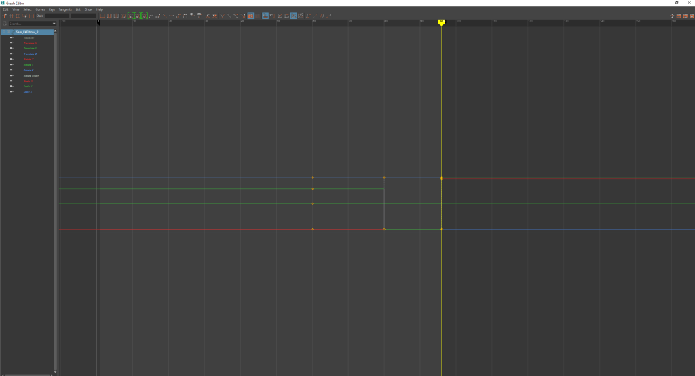Toggle Value Snap on the toolbar
This screenshot has width=695, height=376.
[272, 16]
